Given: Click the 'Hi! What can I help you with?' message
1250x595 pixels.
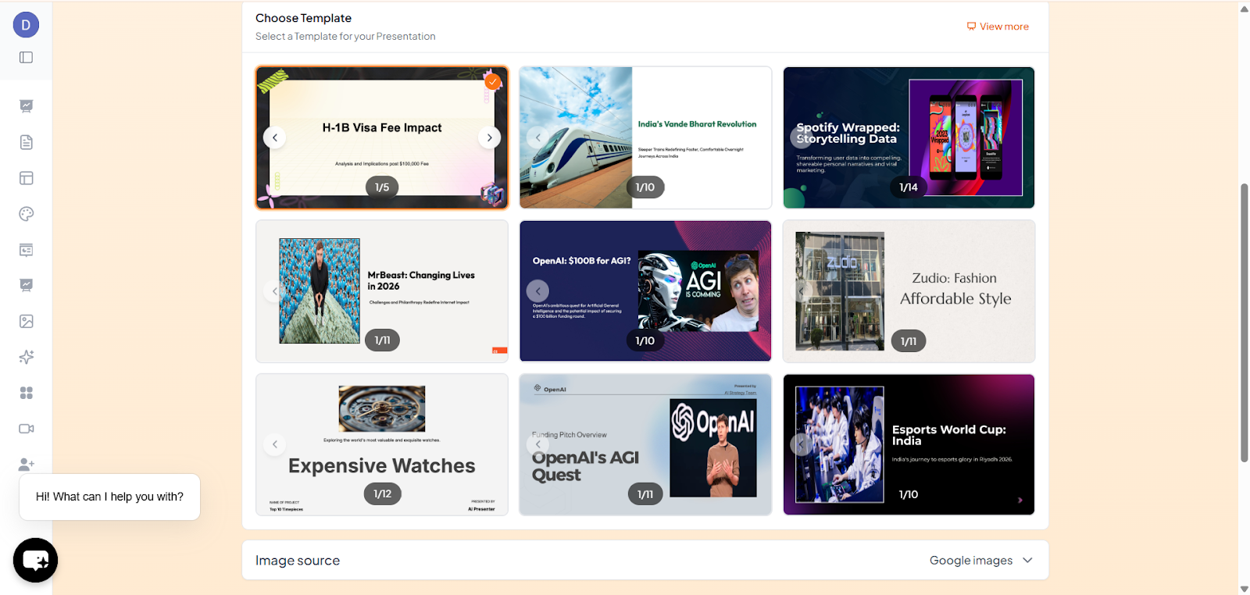Looking at the screenshot, I should [x=109, y=497].
